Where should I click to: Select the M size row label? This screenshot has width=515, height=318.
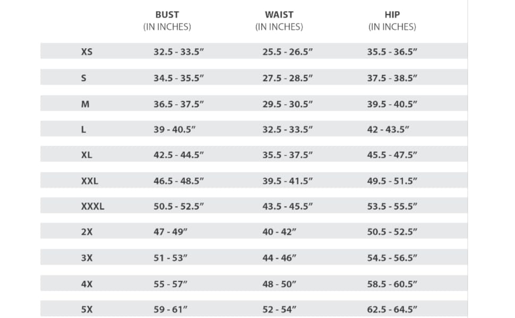[x=85, y=104]
